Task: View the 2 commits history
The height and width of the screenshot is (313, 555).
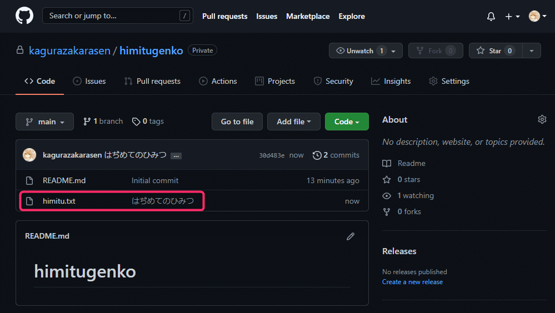Action: point(336,155)
